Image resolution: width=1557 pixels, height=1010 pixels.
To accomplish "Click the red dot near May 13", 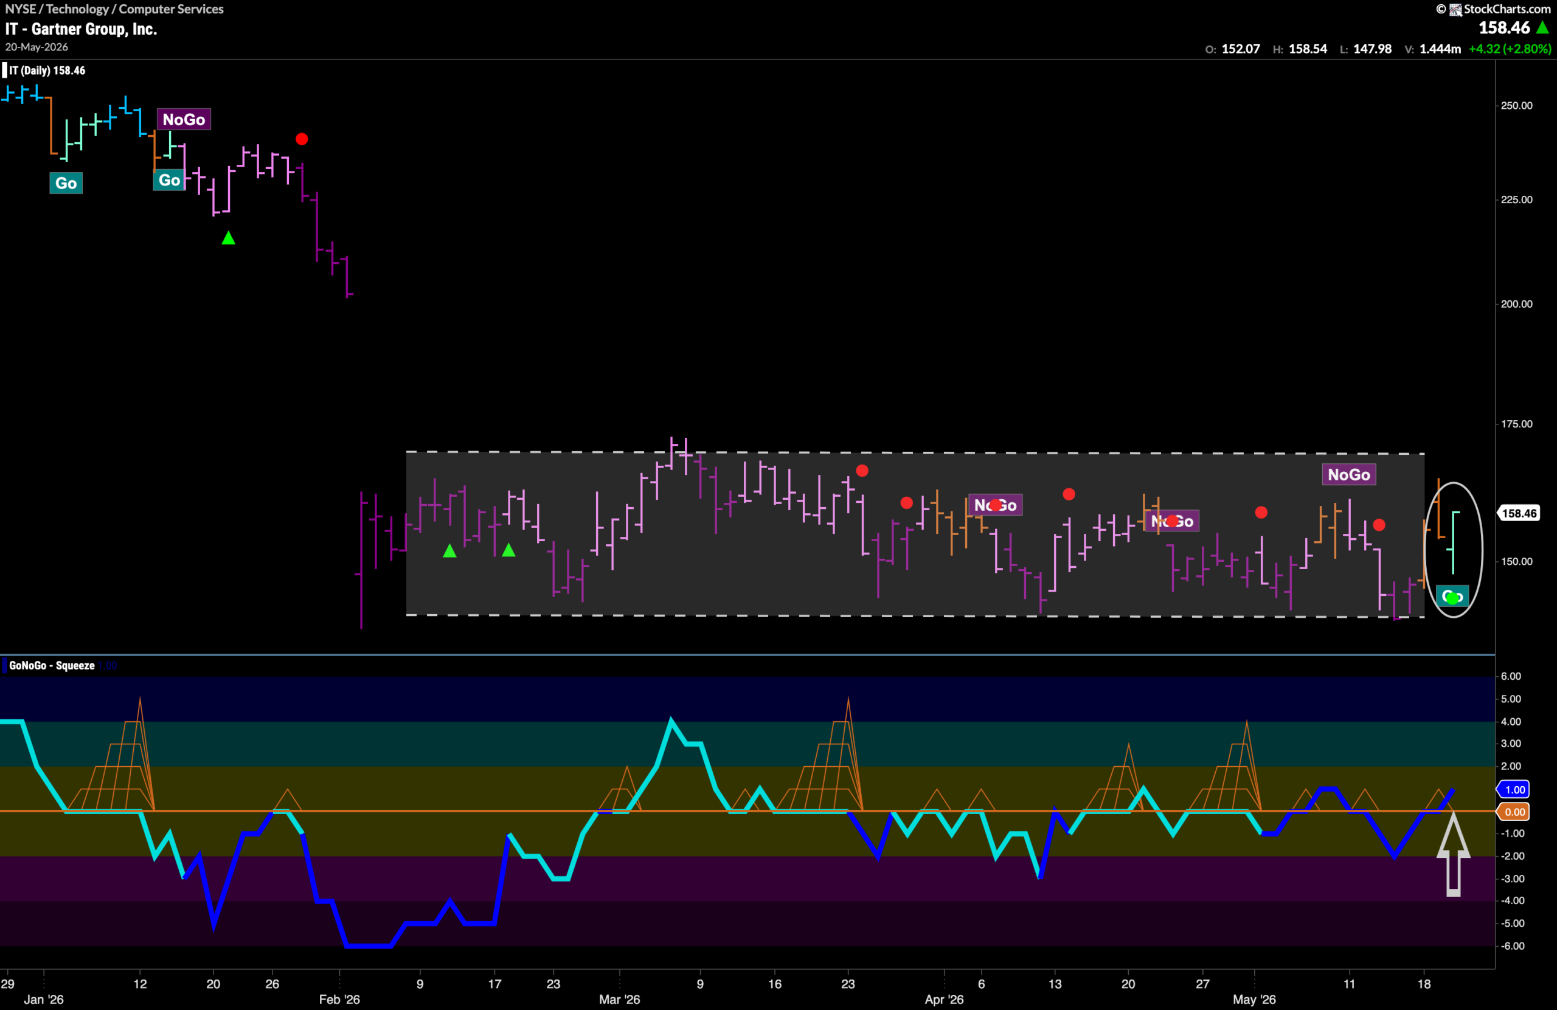I will tap(1379, 525).
